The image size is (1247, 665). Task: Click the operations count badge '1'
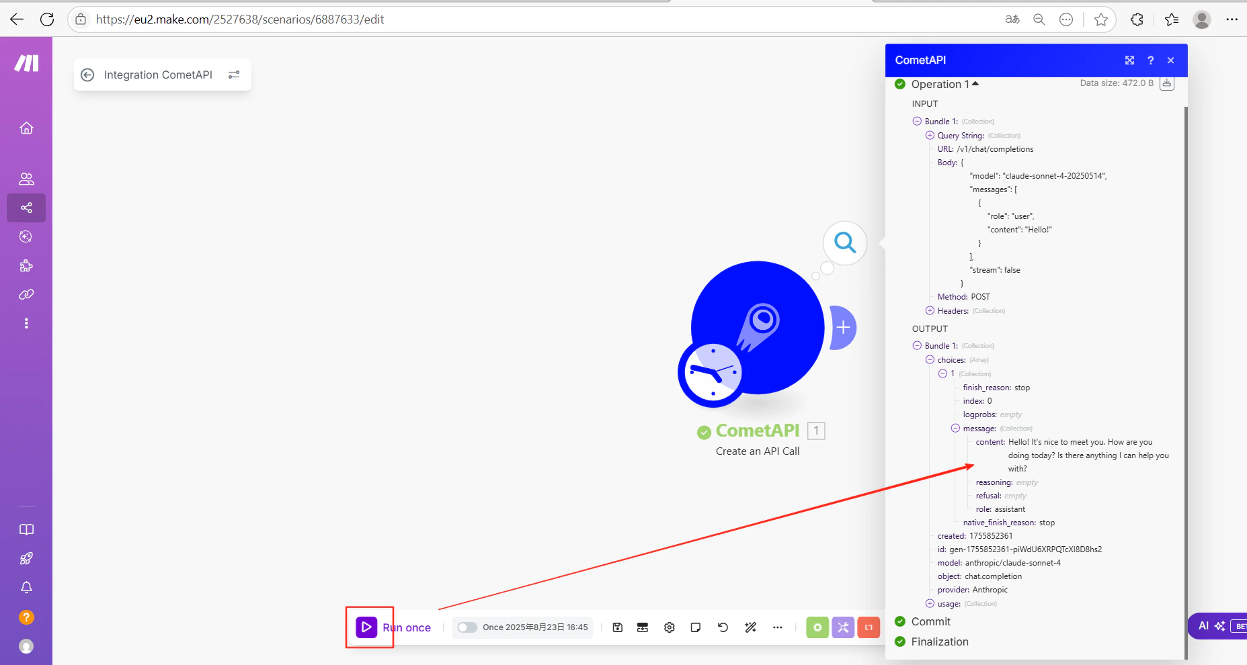[816, 431]
